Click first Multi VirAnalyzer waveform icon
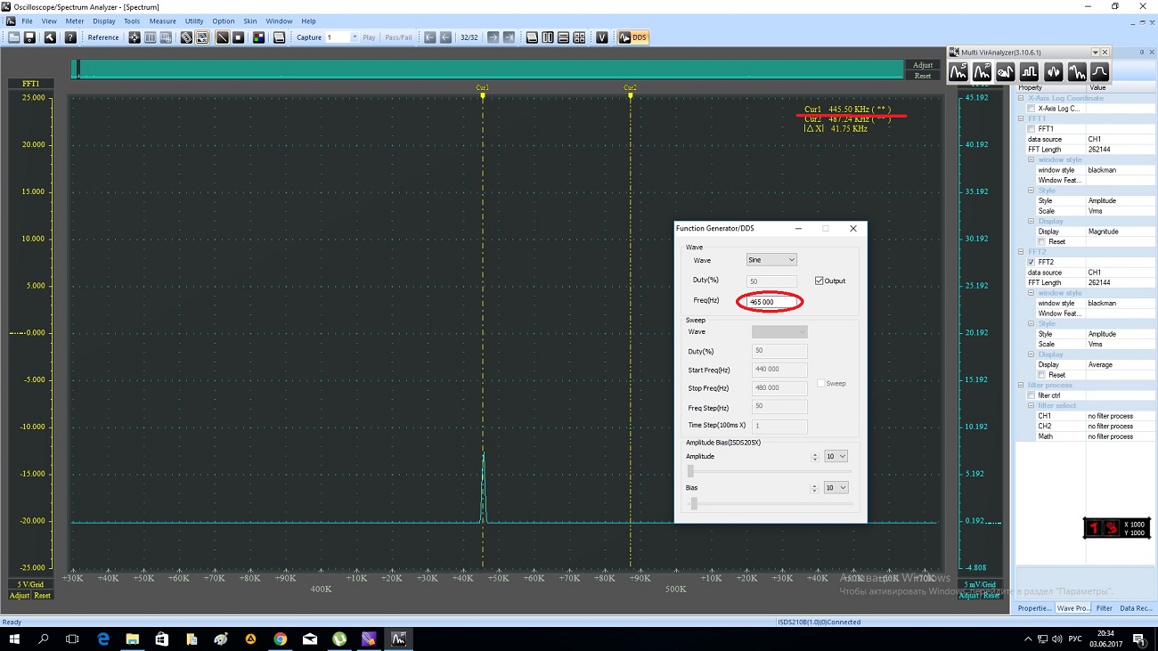 click(958, 71)
